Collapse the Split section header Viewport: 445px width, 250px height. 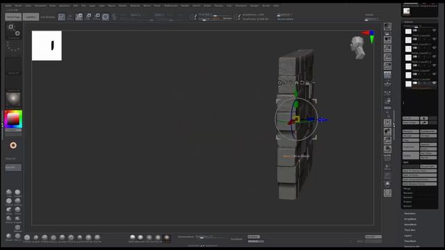click(406, 162)
